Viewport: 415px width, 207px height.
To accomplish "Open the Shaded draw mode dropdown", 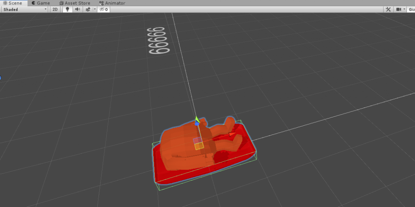I will (x=25, y=9).
